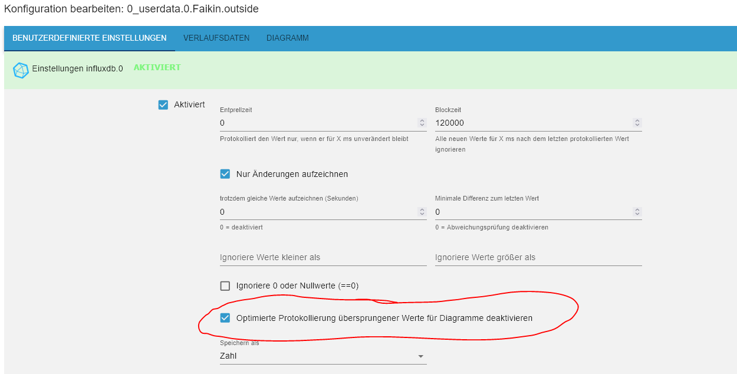This screenshot has width=737, height=374.
Task: Click the Blockzeit spinner arrows
Action: click(637, 123)
